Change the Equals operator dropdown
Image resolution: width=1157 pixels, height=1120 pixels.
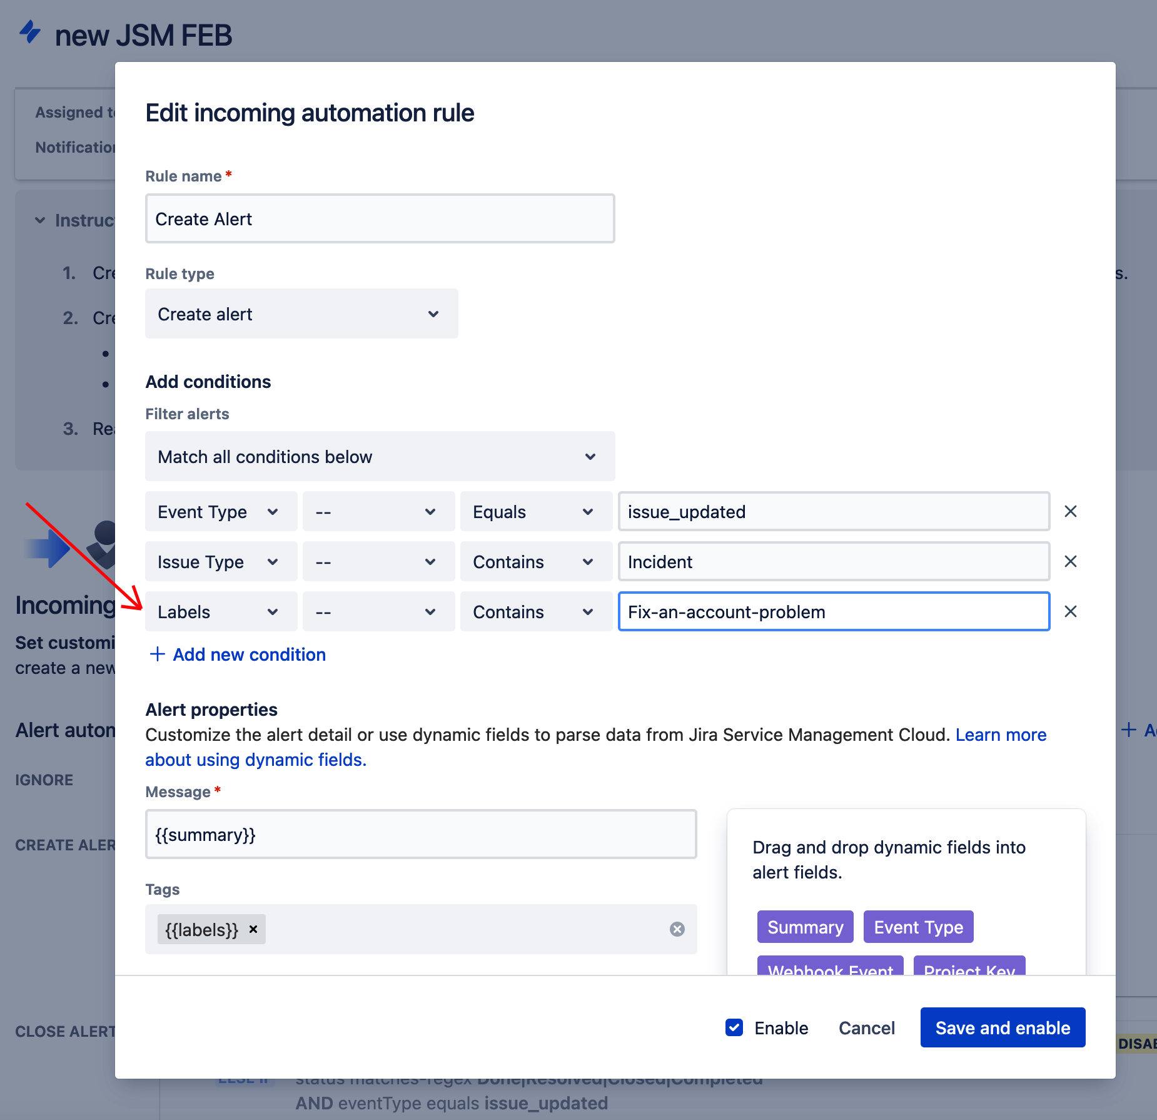[535, 512]
